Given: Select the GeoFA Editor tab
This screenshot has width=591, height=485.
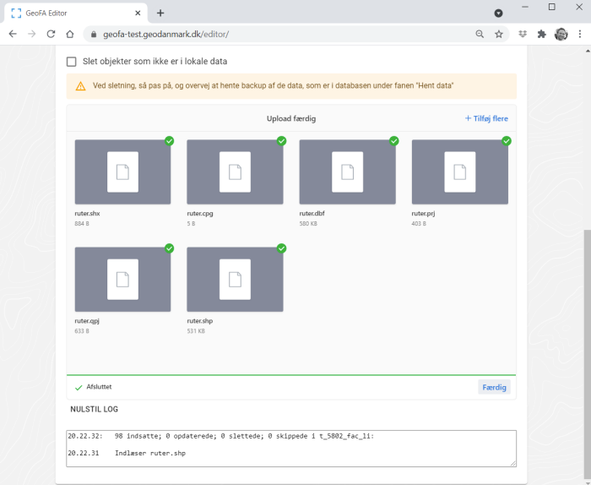Looking at the screenshot, I should [x=75, y=14].
